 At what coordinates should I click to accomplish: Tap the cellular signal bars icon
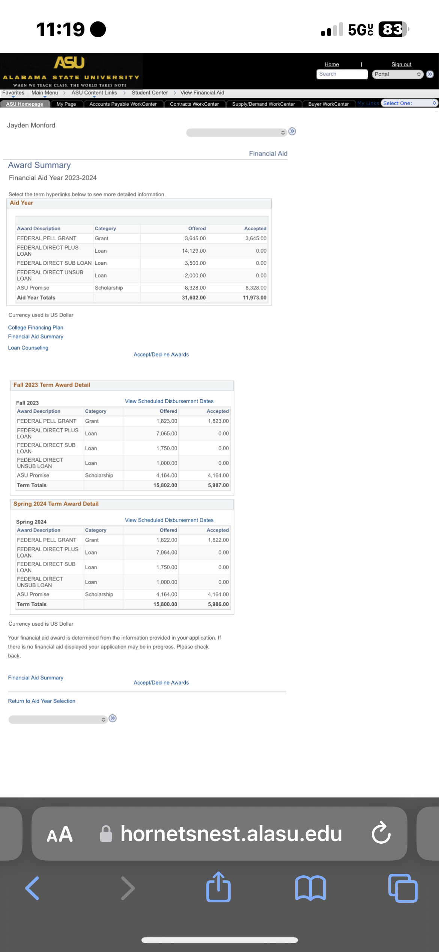click(x=332, y=29)
